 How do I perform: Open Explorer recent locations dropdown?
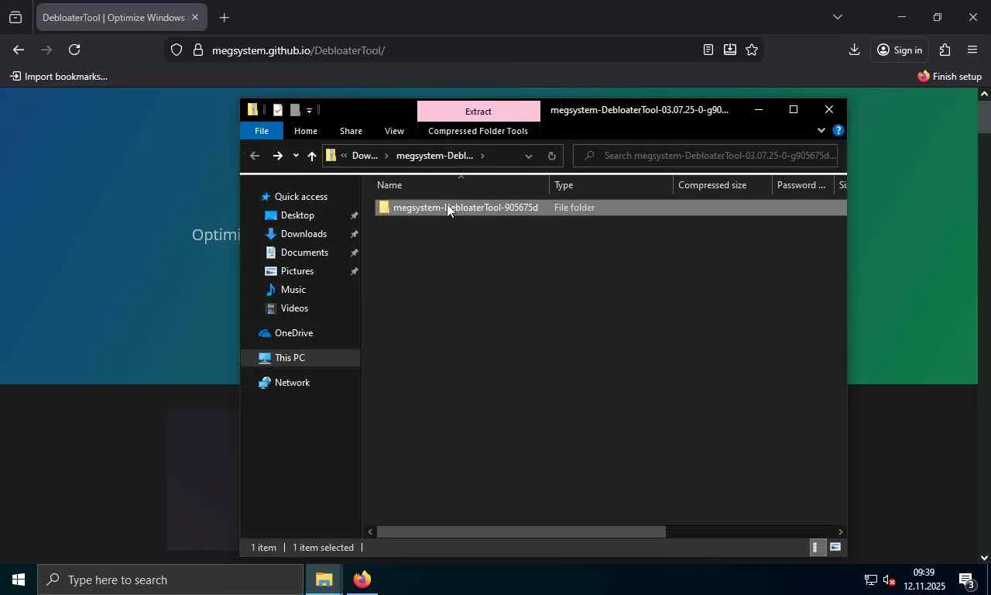tap(296, 156)
